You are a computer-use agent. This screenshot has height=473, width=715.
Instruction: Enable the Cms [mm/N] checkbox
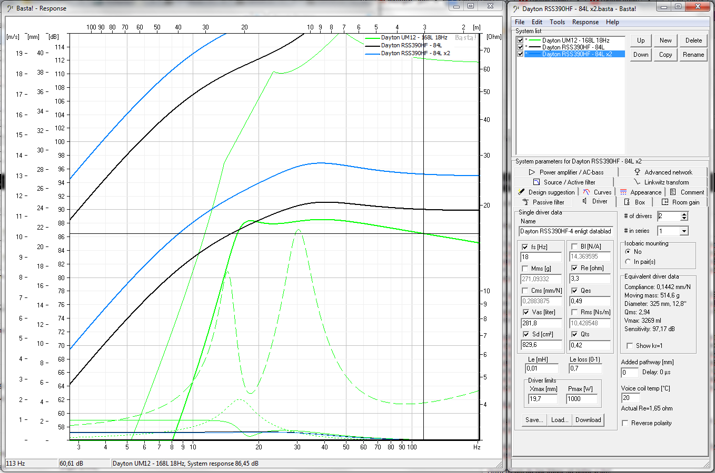pos(525,291)
